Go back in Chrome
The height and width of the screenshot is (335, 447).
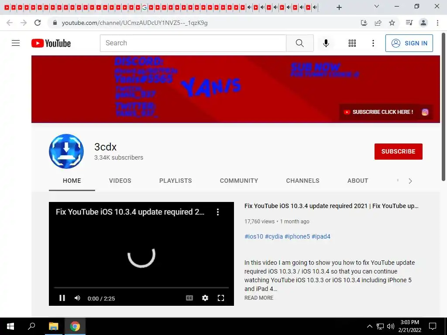click(x=10, y=23)
